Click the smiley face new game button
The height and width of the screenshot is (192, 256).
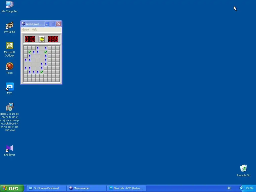42,39
